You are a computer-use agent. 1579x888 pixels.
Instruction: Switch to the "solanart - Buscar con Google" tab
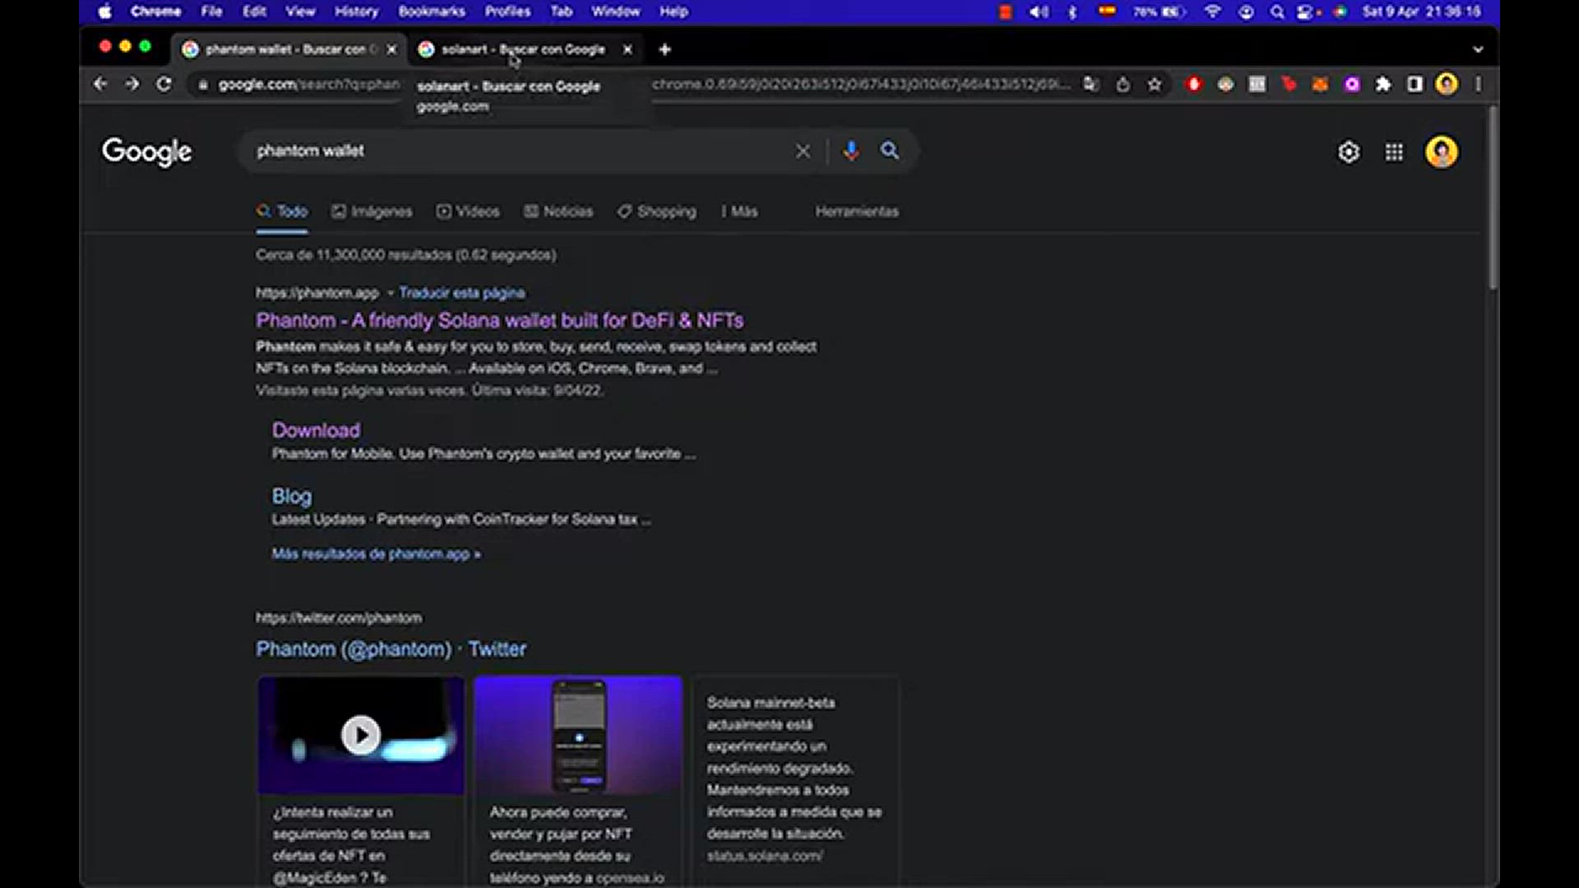pos(523,49)
